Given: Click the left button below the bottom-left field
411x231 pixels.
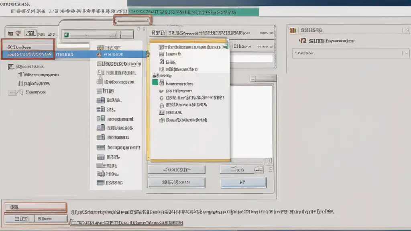Looking at the screenshot, I should 19,219.
